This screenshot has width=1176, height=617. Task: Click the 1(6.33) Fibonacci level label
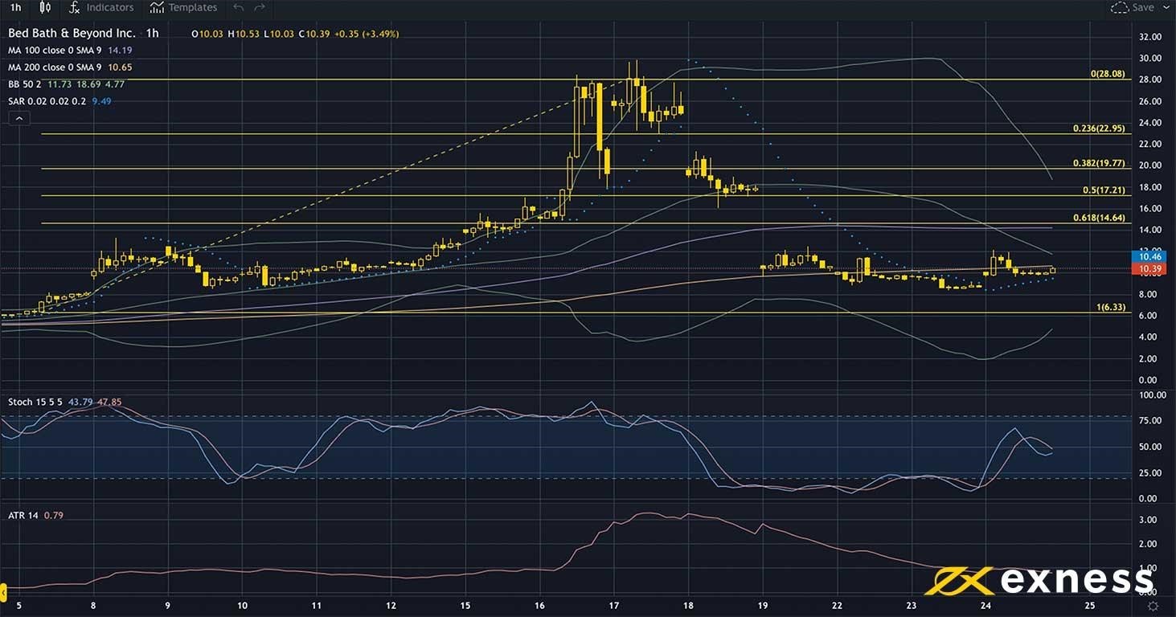1111,308
